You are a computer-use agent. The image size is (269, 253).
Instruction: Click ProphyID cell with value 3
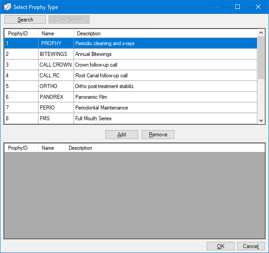point(21,65)
